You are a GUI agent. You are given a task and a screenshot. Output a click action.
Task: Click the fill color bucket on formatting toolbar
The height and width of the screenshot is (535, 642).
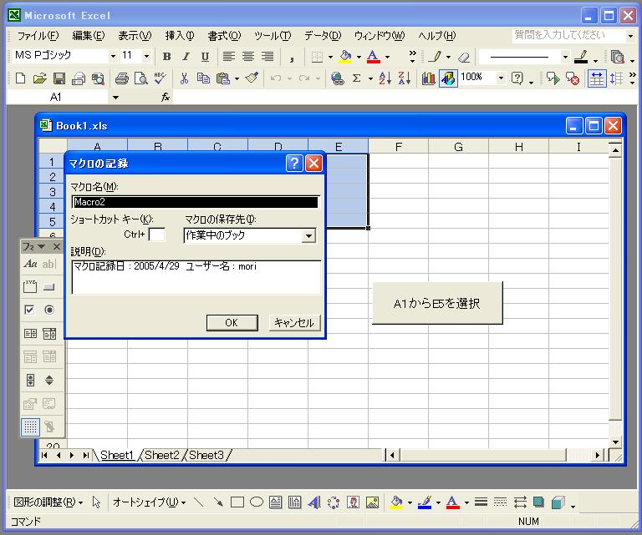click(x=345, y=57)
